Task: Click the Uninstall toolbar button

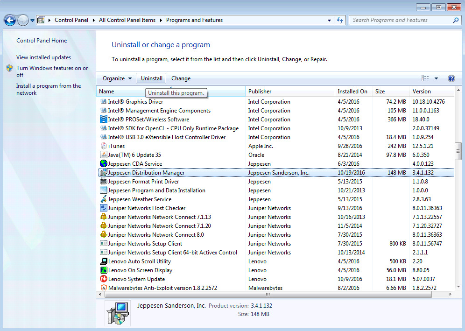Action: [x=152, y=78]
